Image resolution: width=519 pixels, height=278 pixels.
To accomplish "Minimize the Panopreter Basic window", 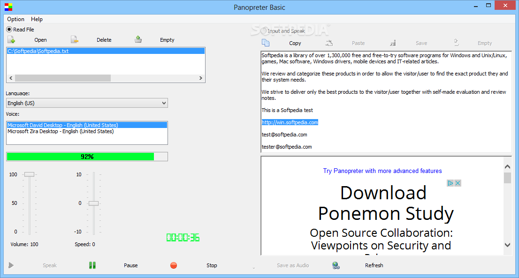I will [x=476, y=6].
